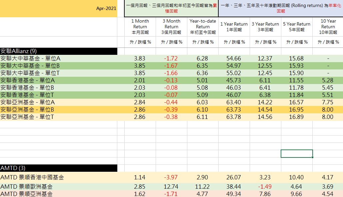Image resolution: width=343 pixels, height=197 pixels.
Task: Click the 1-month value 2.01
Action: 140,80
